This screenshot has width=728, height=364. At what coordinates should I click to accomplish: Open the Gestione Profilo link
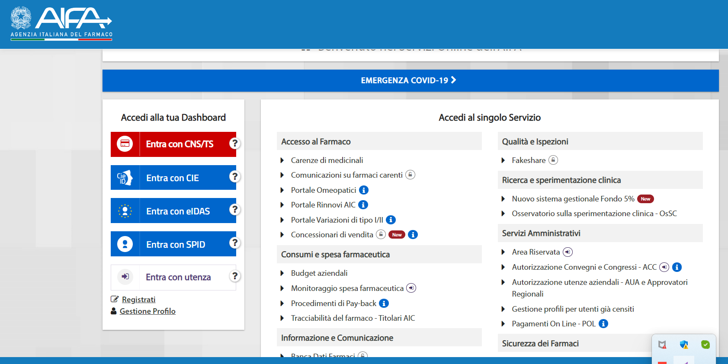148,311
